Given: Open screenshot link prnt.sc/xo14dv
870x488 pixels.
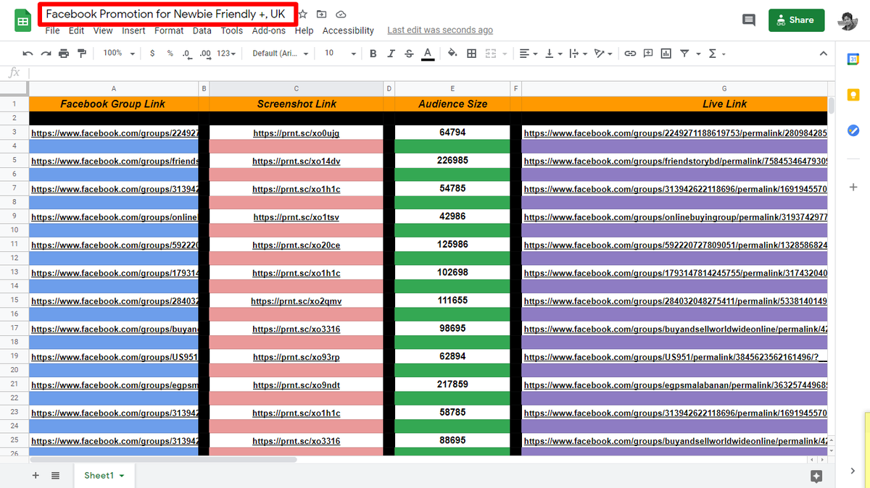Looking at the screenshot, I should coord(297,161).
